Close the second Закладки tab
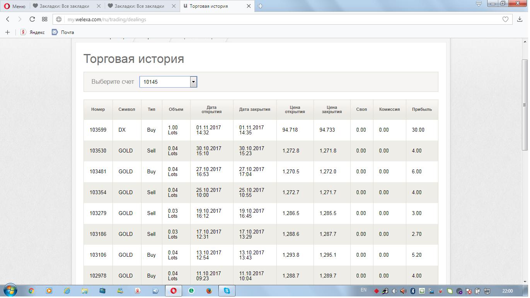Screen dimensions: 530x298 [174, 6]
